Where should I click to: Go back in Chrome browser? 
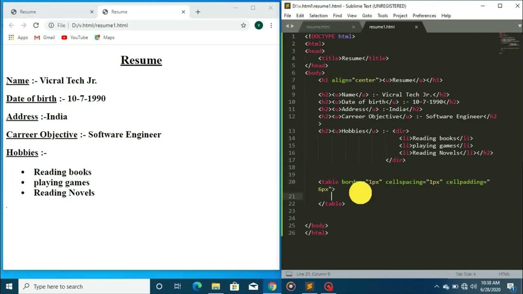(x=11, y=25)
